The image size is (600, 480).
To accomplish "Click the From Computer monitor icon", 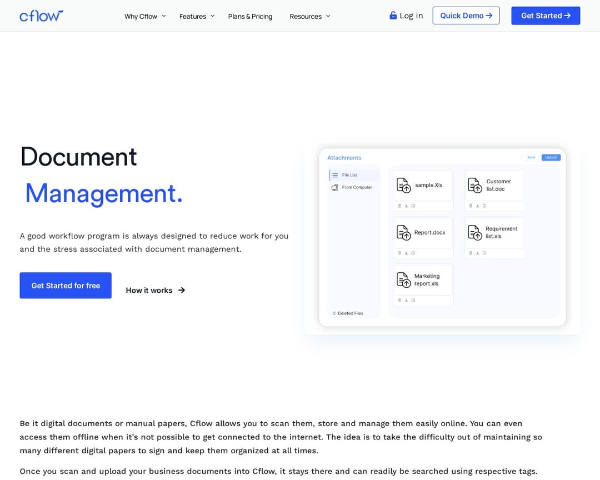I will [x=335, y=188].
